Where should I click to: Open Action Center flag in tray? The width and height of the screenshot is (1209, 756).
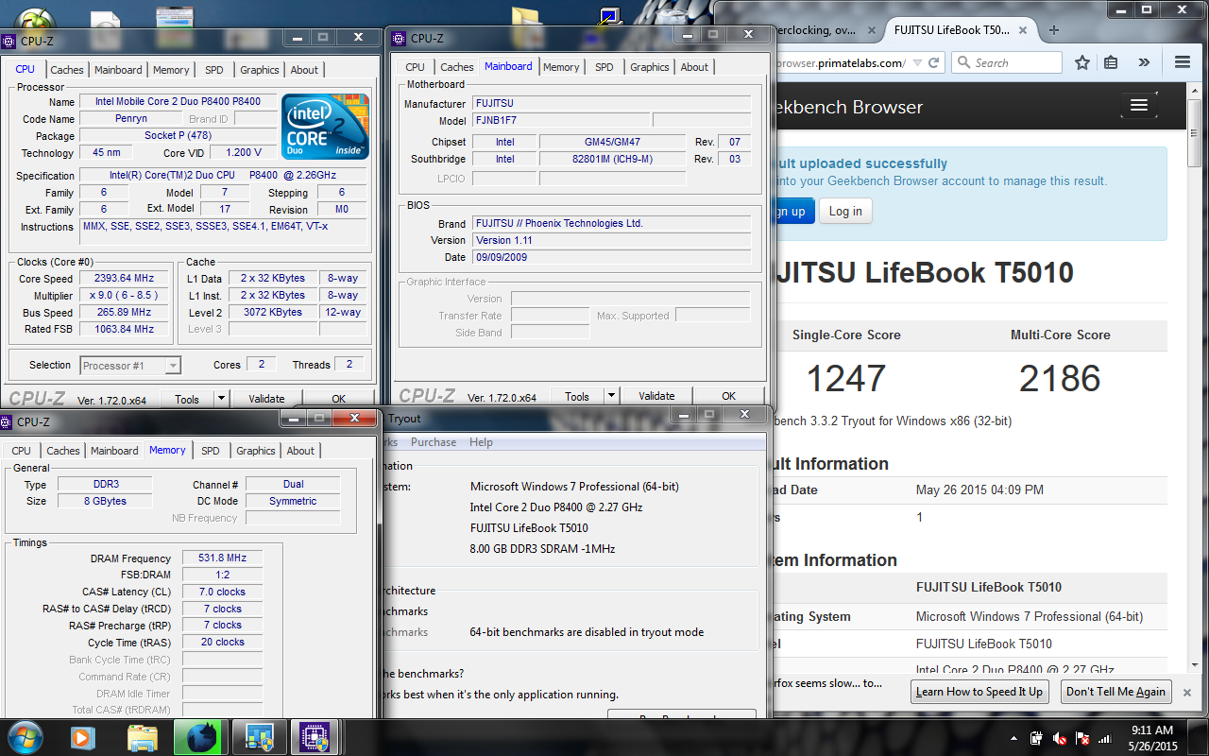point(1083,737)
